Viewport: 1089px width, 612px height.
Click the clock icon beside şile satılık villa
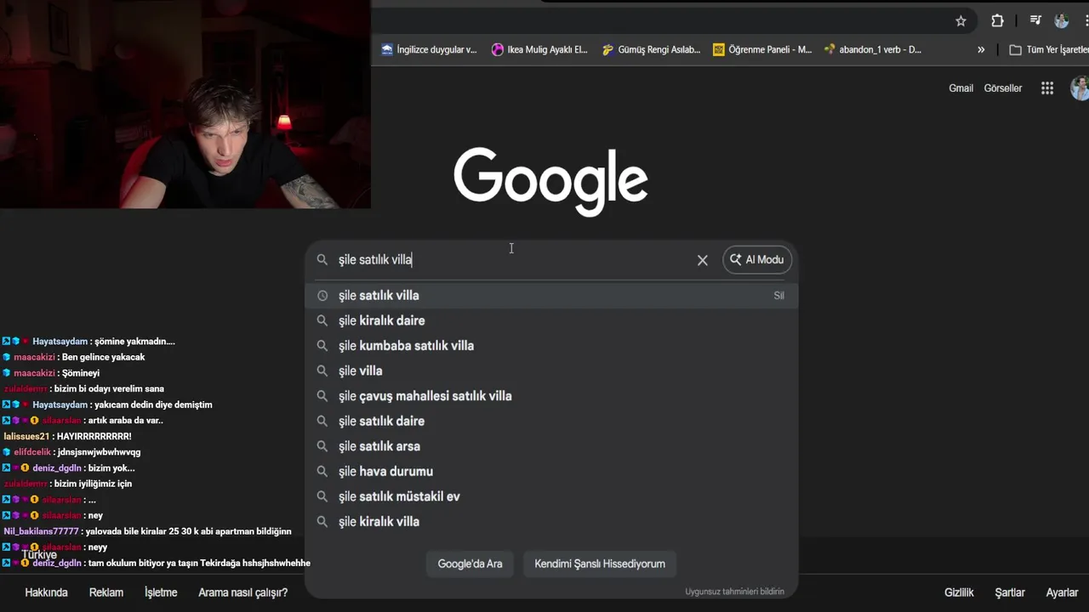[x=322, y=296]
